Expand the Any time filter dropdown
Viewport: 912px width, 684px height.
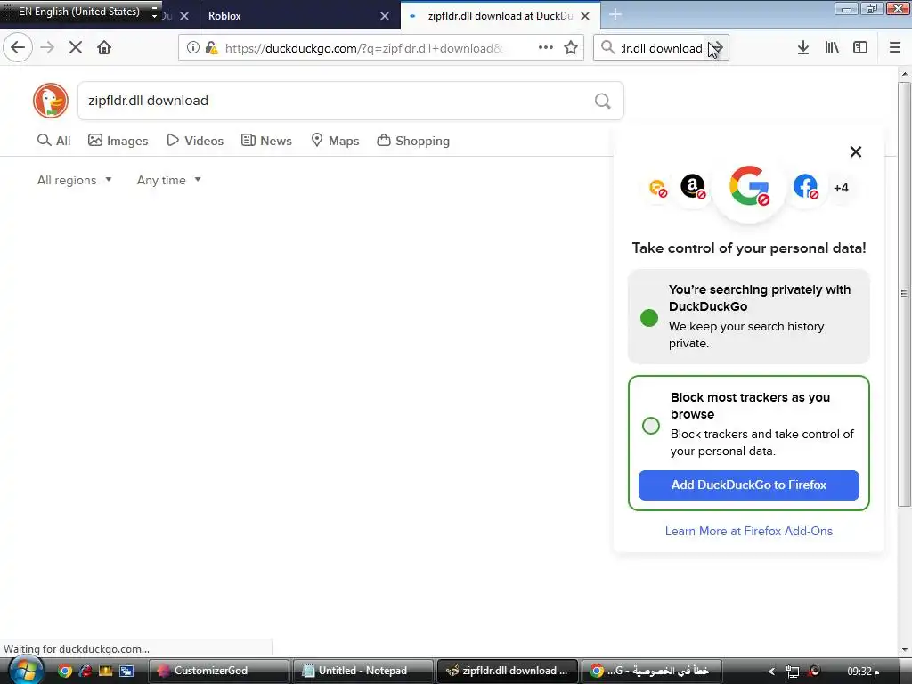[168, 180]
